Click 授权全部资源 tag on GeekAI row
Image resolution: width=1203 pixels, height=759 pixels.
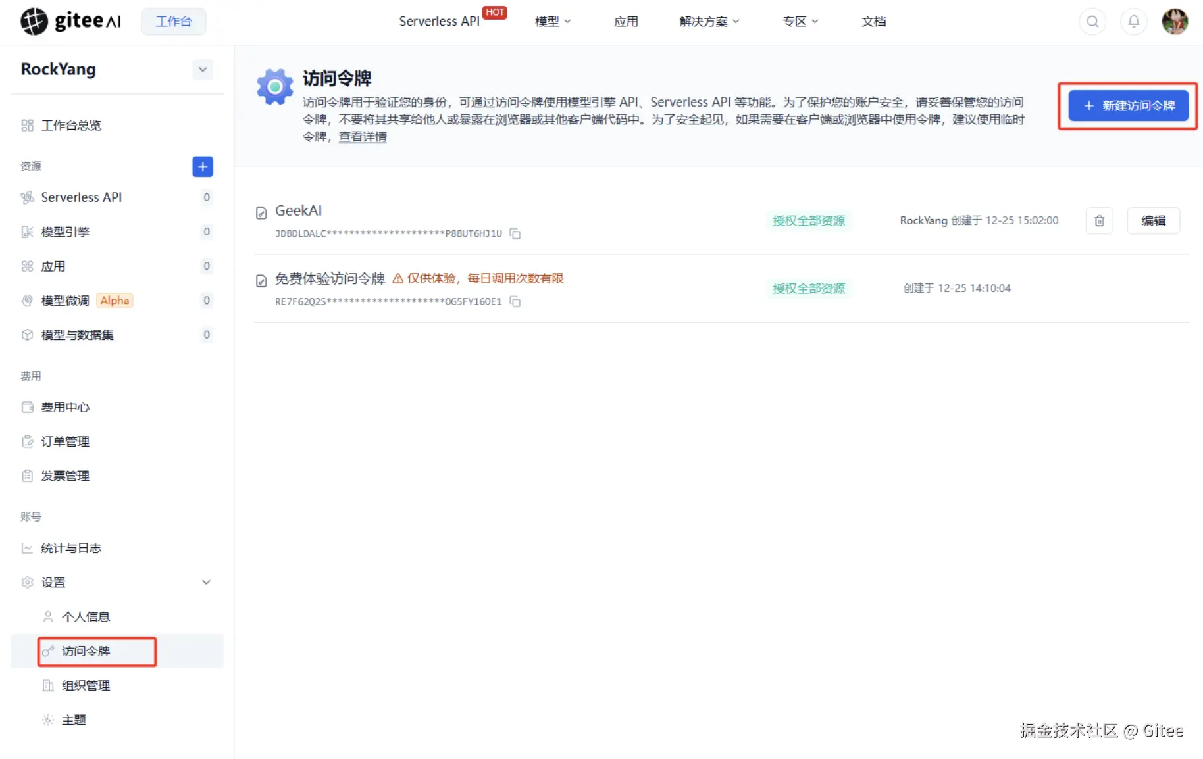(x=809, y=221)
